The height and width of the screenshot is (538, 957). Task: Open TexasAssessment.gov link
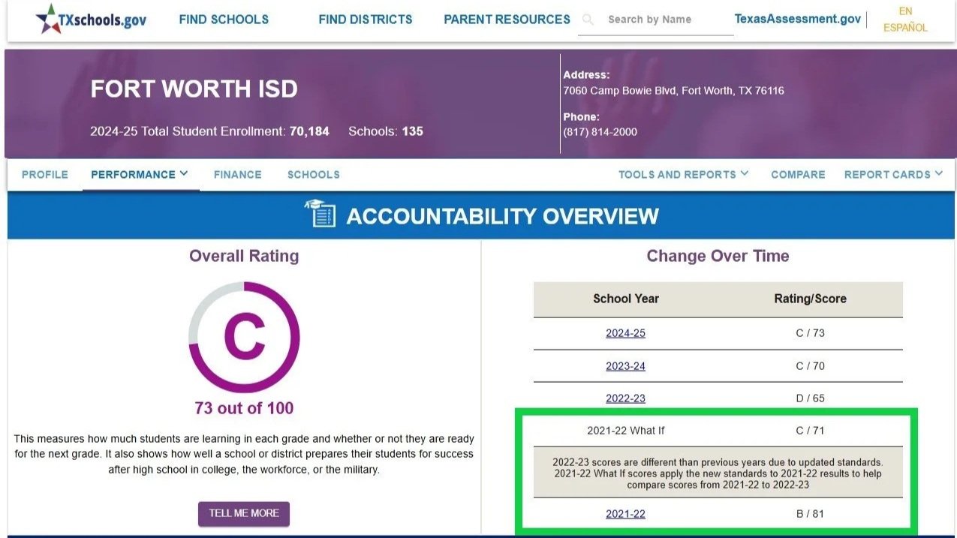tap(798, 19)
